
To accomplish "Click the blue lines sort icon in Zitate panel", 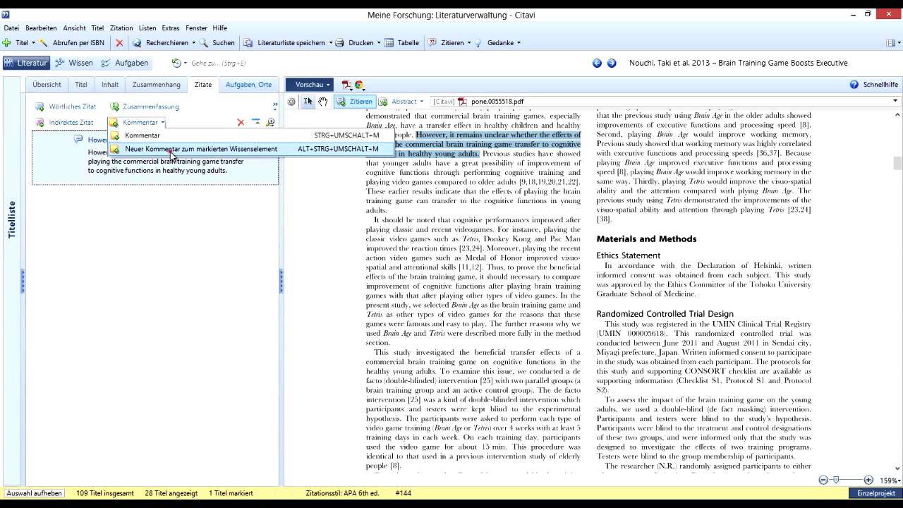I will click(255, 122).
